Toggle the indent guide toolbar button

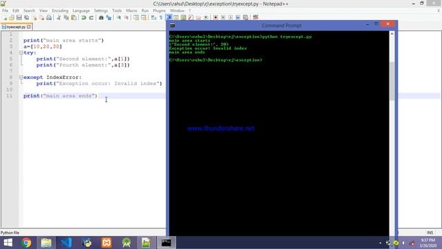tap(169, 17)
